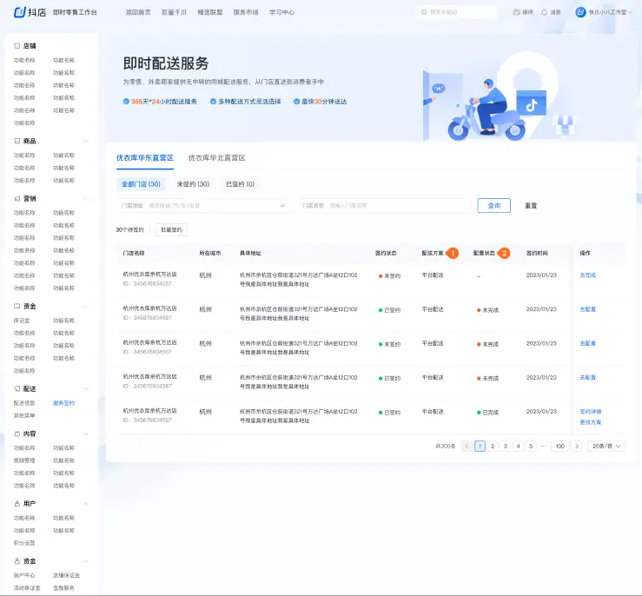
Task: Open 服务签约 in 配送 sidebar
Action: (64, 403)
